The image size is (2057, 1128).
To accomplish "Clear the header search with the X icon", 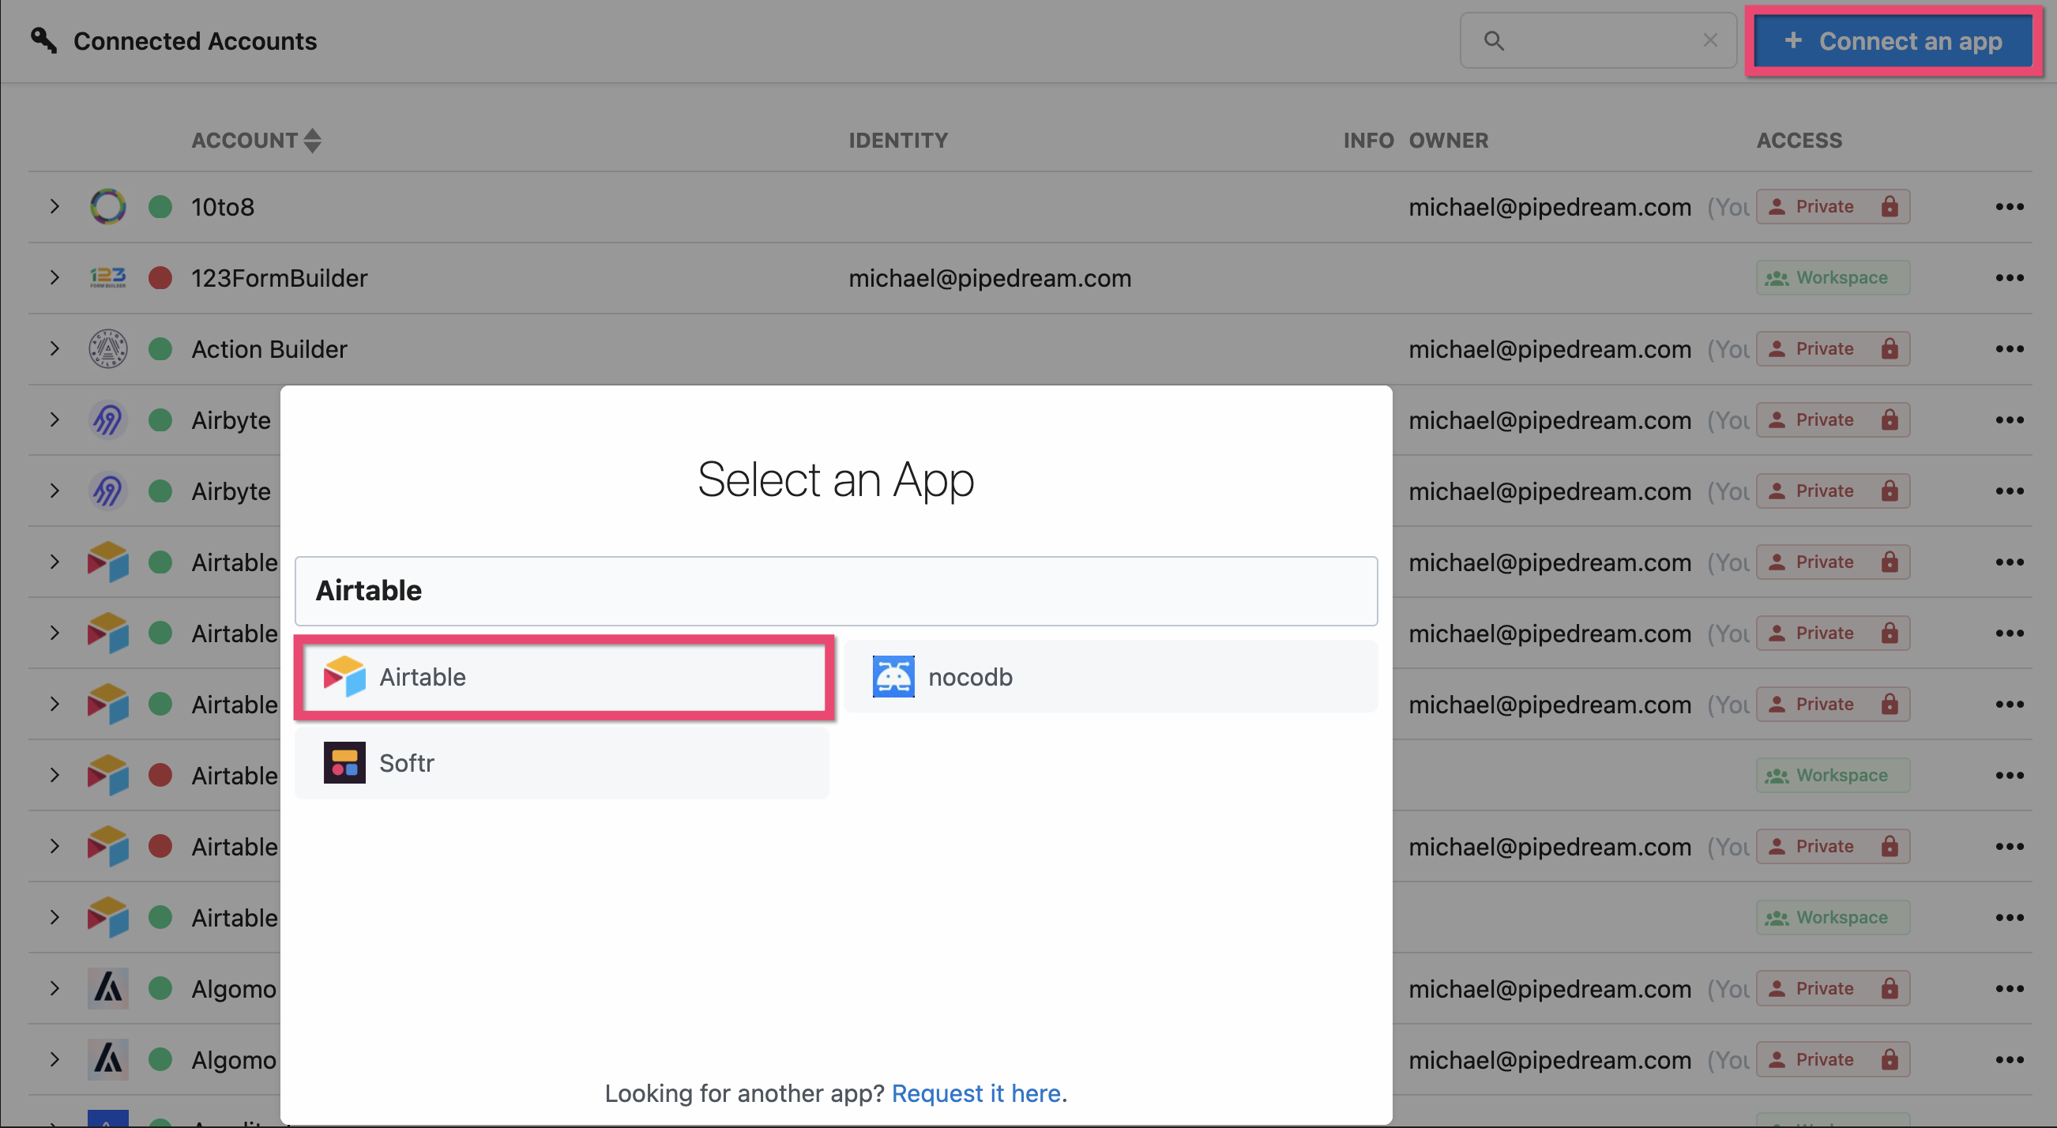I will pyautogui.click(x=1709, y=41).
